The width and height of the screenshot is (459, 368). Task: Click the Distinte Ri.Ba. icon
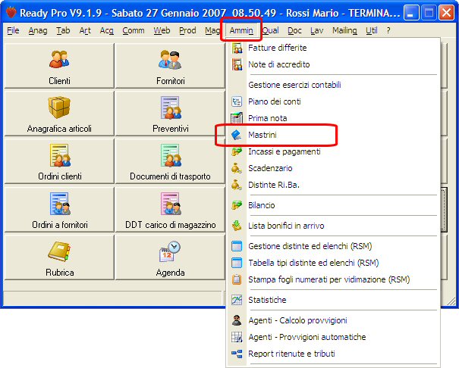[x=237, y=185]
